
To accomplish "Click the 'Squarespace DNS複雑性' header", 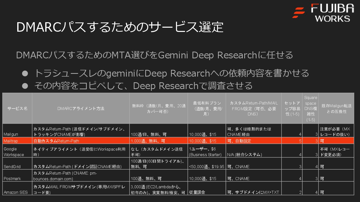I will point(310,108).
